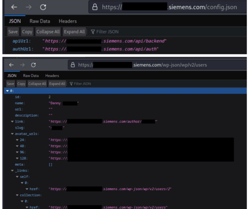Focus the address bar showing config.json
Screen dimensions: 250x209
tap(167, 7)
